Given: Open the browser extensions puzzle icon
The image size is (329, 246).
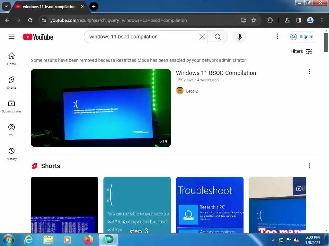Looking at the screenshot, I should pyautogui.click(x=270, y=20).
